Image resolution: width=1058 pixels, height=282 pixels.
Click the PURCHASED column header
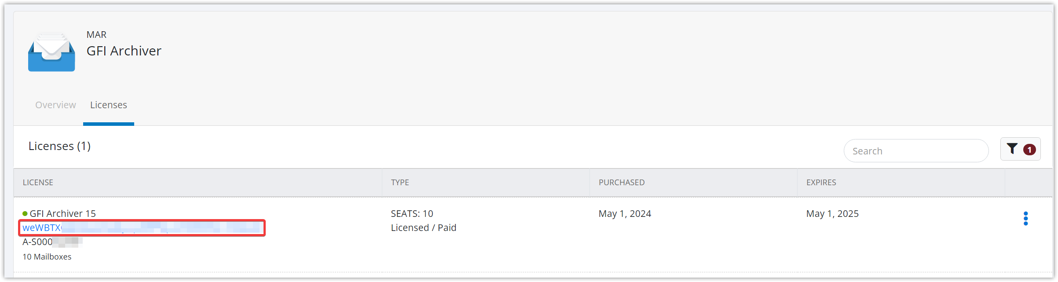pos(621,183)
